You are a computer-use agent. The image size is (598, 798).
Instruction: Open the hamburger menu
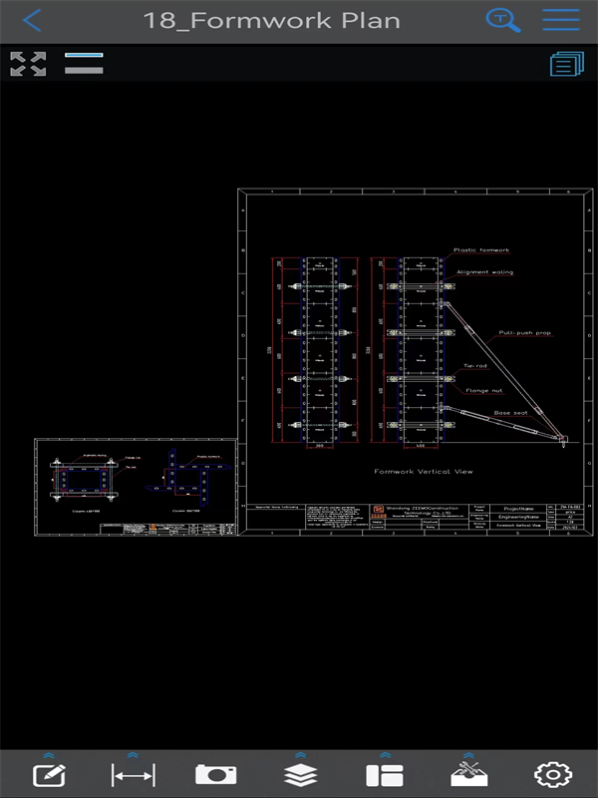click(561, 20)
